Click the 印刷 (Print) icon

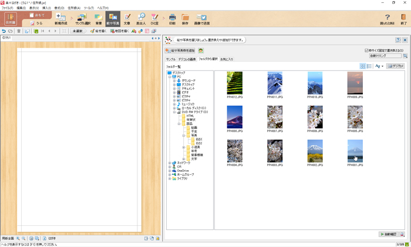[x=172, y=18]
